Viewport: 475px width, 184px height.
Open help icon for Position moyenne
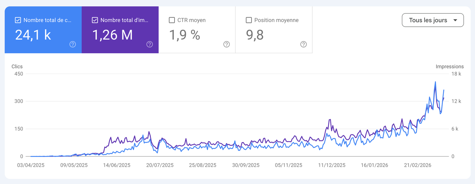click(x=303, y=44)
